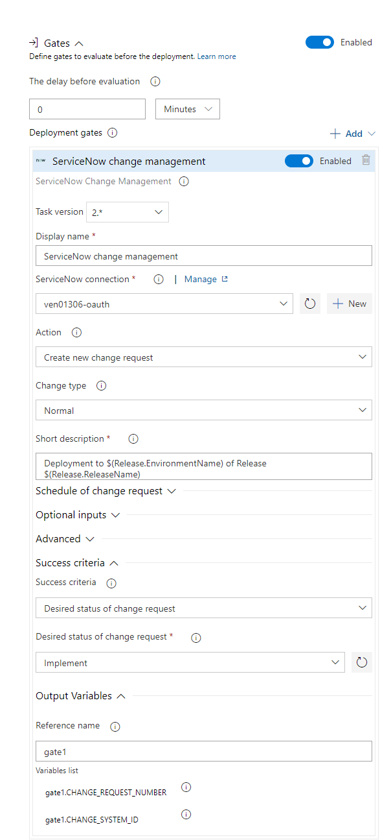Click info icon next to ServiceNow connection

click(x=159, y=280)
